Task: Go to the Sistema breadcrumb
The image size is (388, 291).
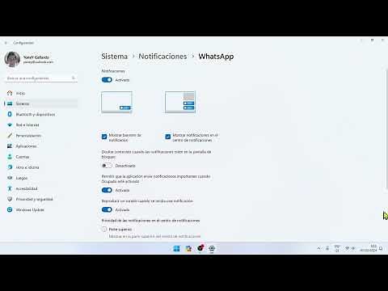Action: tap(115, 57)
